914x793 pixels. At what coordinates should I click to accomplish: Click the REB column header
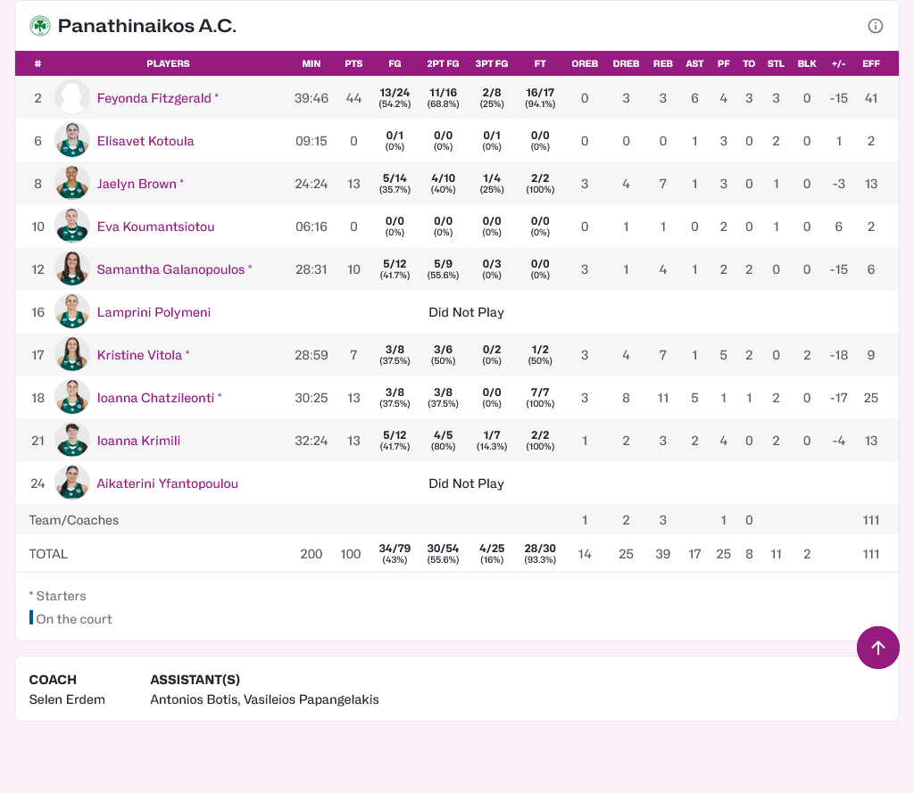(662, 64)
